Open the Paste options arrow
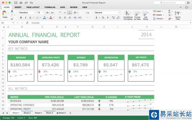The width and height of the screenshot is (192, 120). [8, 13]
